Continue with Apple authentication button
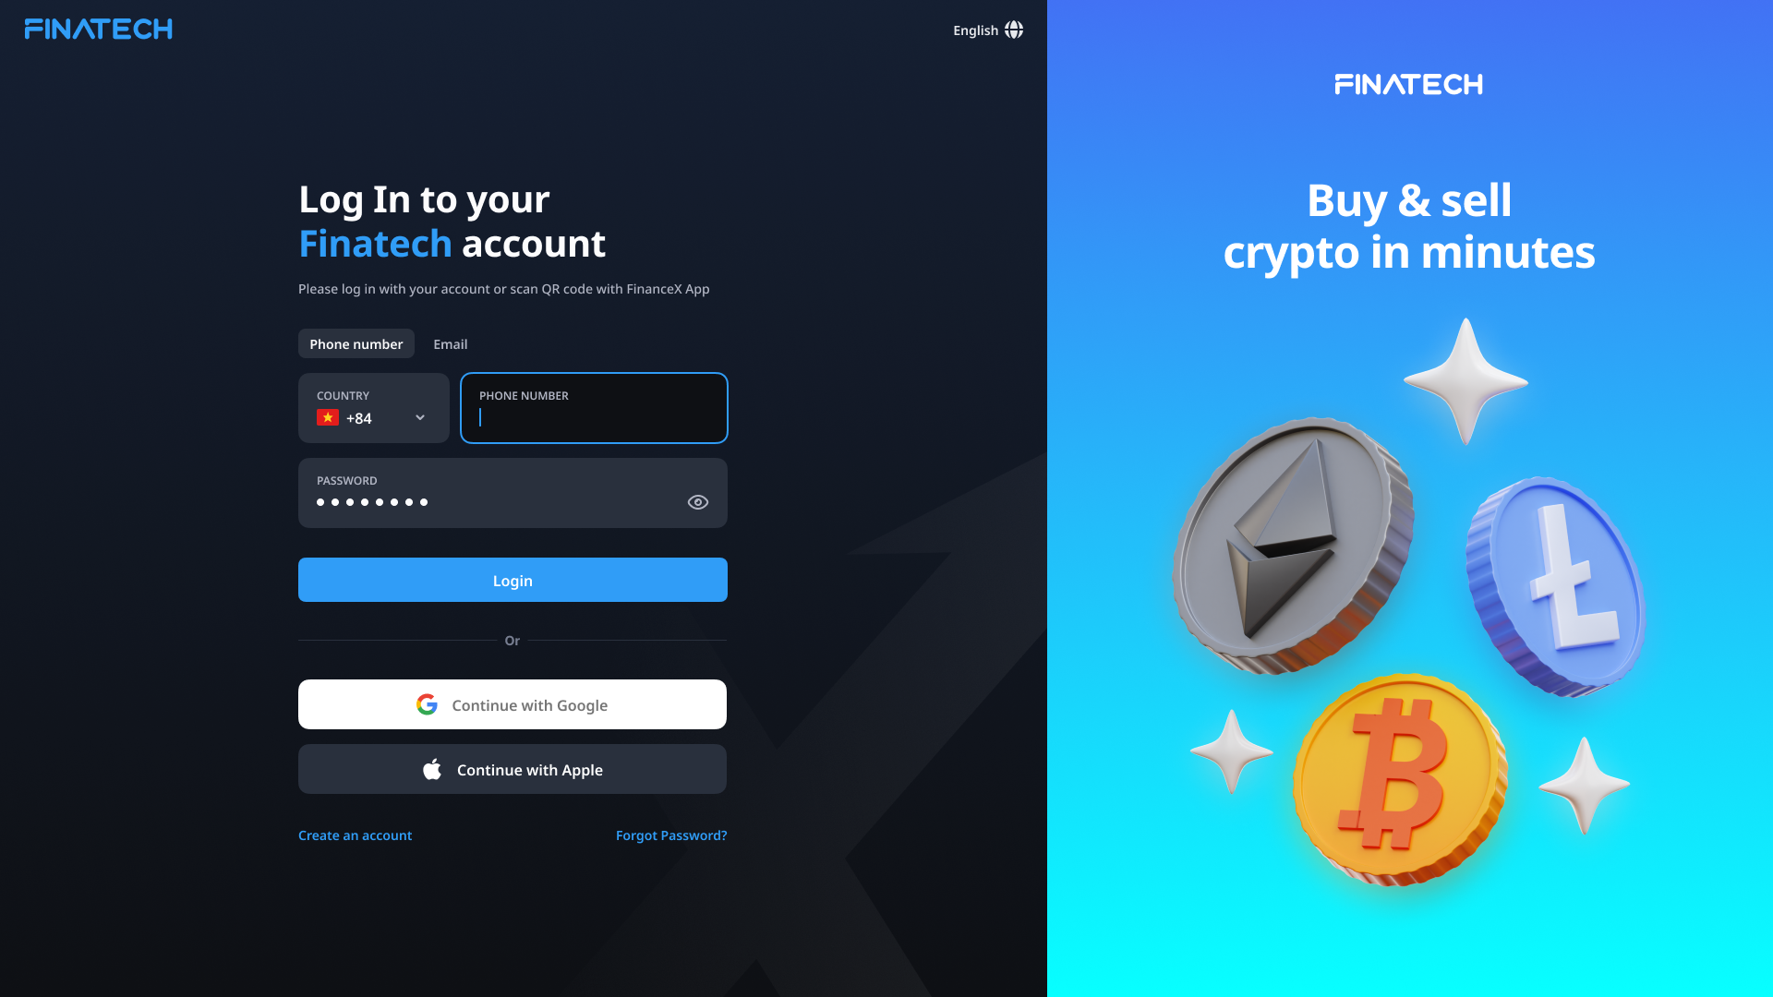This screenshot has width=1773, height=997. coord(513,768)
